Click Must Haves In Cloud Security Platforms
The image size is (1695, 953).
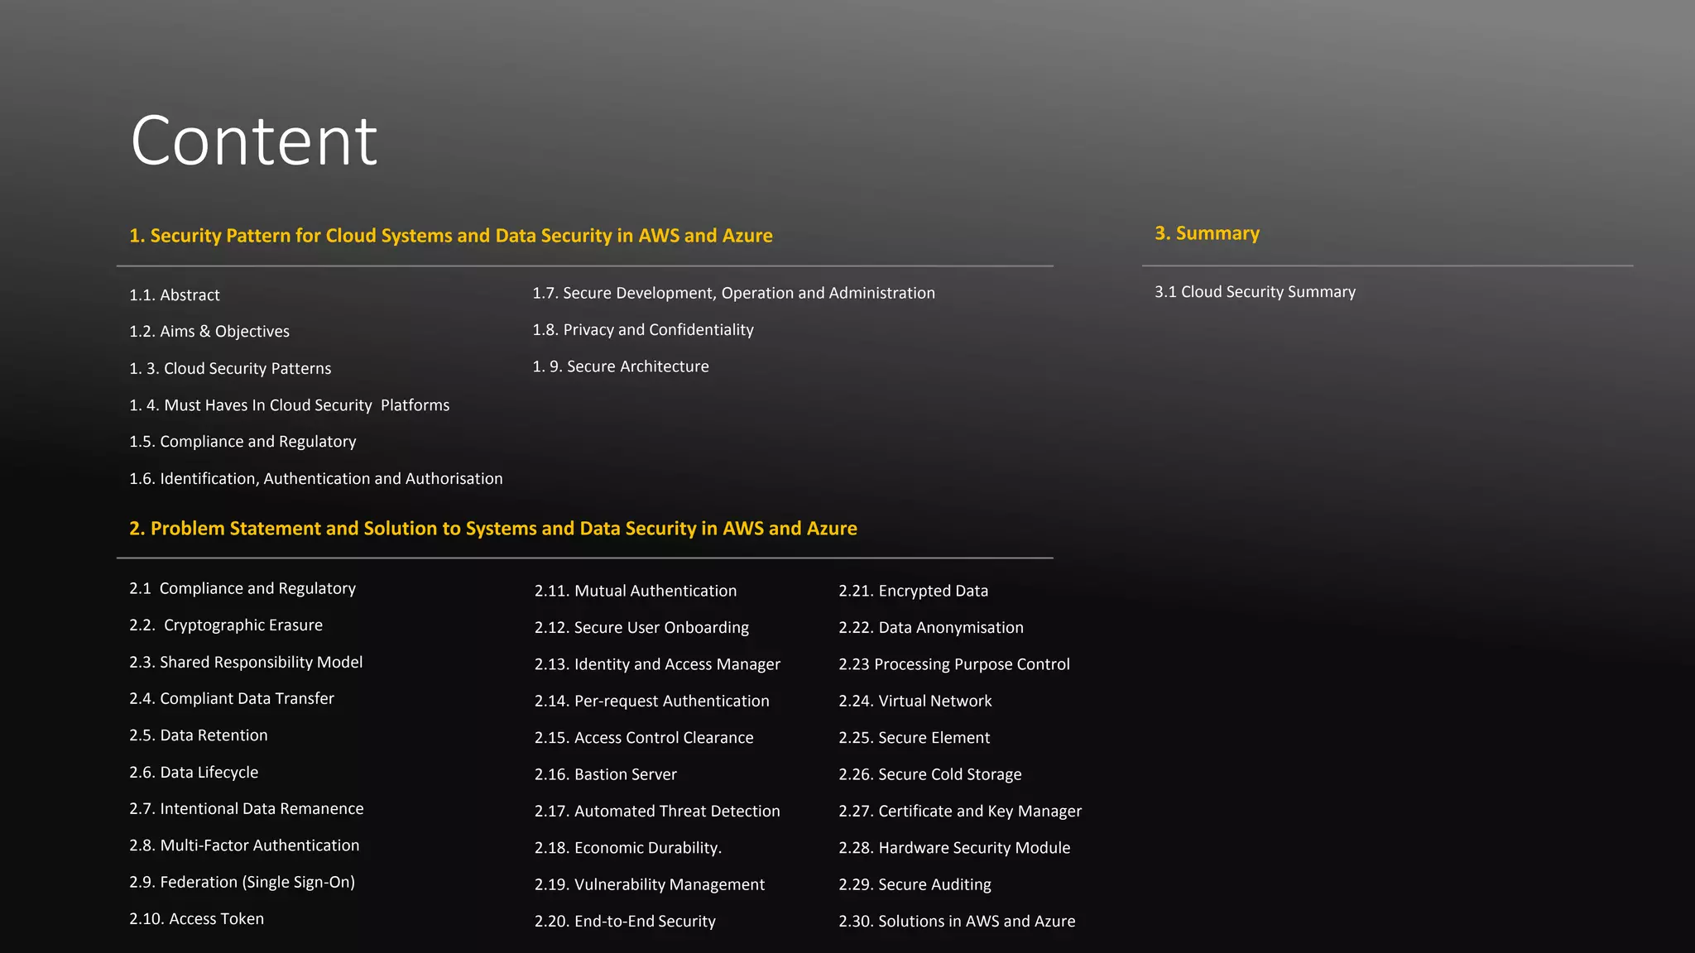290,405
